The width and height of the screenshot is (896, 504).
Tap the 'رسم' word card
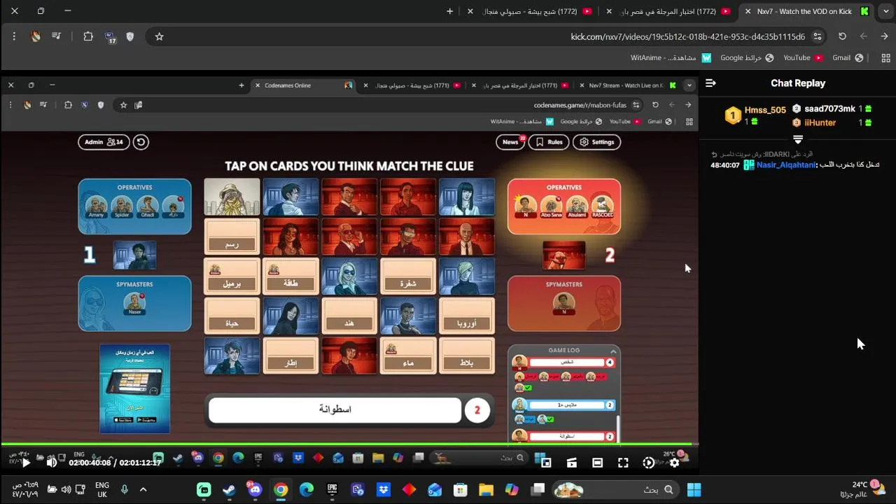click(x=232, y=236)
